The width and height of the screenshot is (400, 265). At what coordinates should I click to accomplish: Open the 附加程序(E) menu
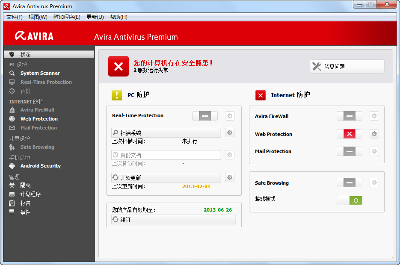[67, 17]
